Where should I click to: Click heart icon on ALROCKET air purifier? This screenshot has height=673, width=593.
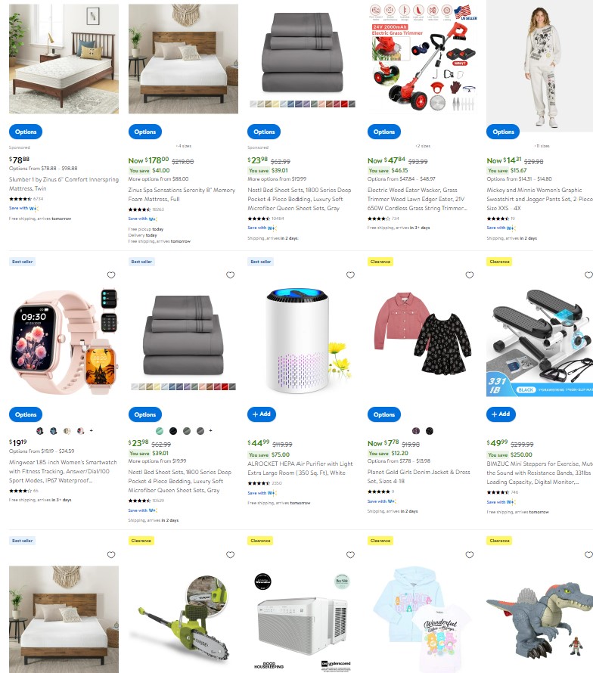(x=350, y=275)
